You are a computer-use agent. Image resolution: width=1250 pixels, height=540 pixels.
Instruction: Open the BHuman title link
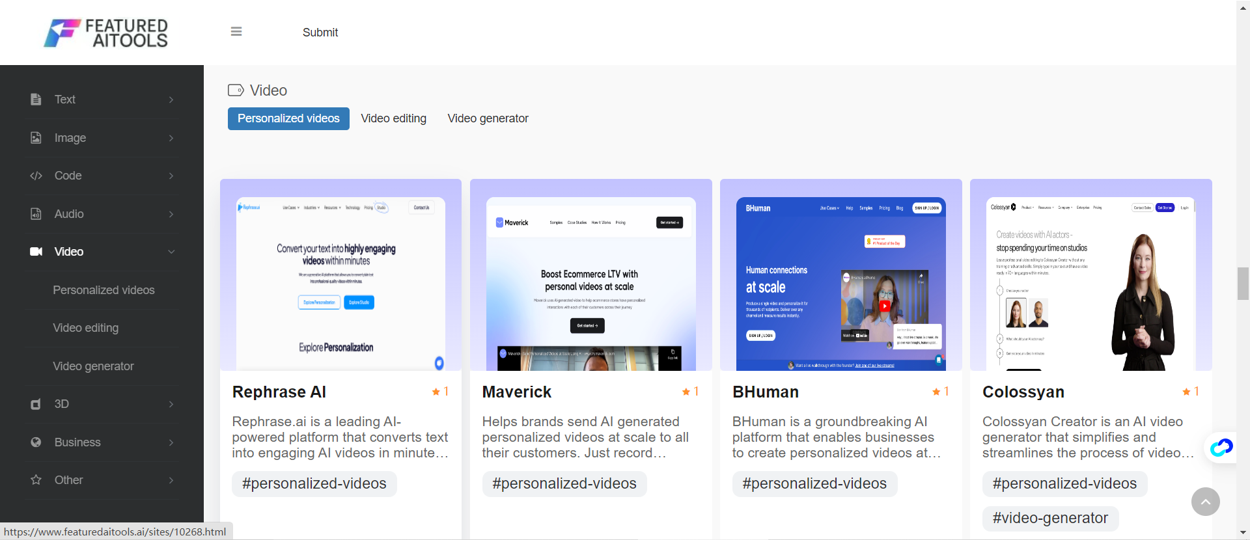pos(766,392)
